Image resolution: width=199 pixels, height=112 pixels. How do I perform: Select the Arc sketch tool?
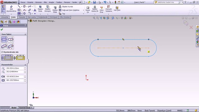24,10
